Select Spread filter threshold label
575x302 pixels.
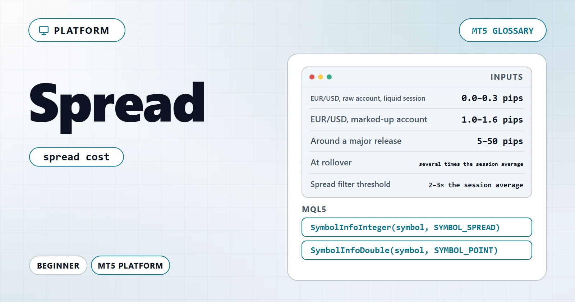(350, 184)
